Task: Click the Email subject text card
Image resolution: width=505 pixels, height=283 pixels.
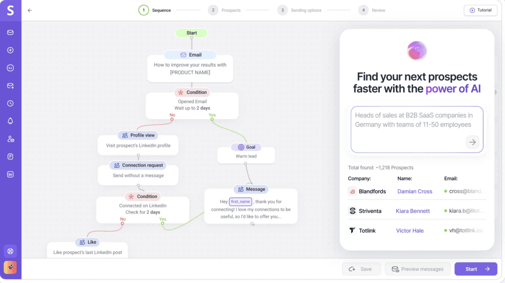Action: (x=190, y=69)
